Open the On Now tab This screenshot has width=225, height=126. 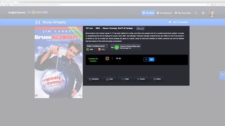coord(148,13)
